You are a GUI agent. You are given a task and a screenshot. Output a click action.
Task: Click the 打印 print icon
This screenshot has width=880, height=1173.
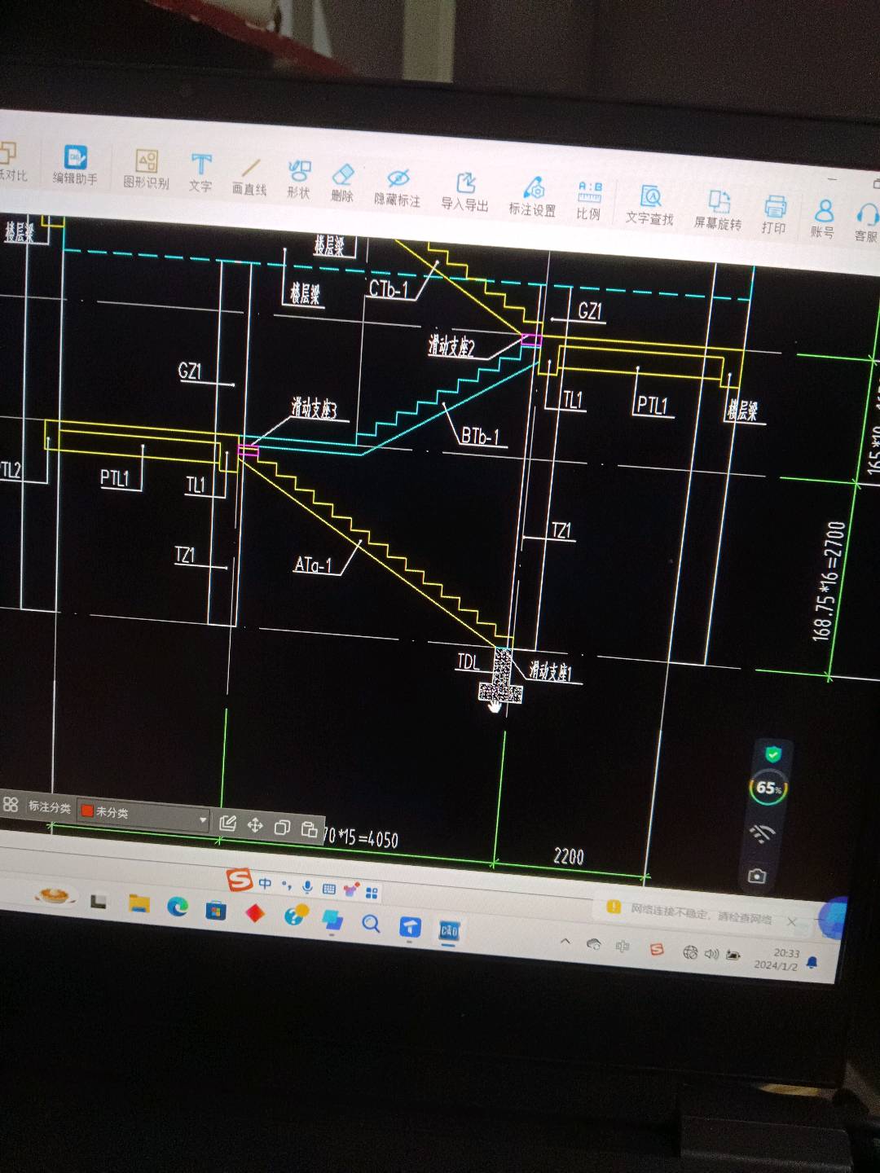(774, 214)
